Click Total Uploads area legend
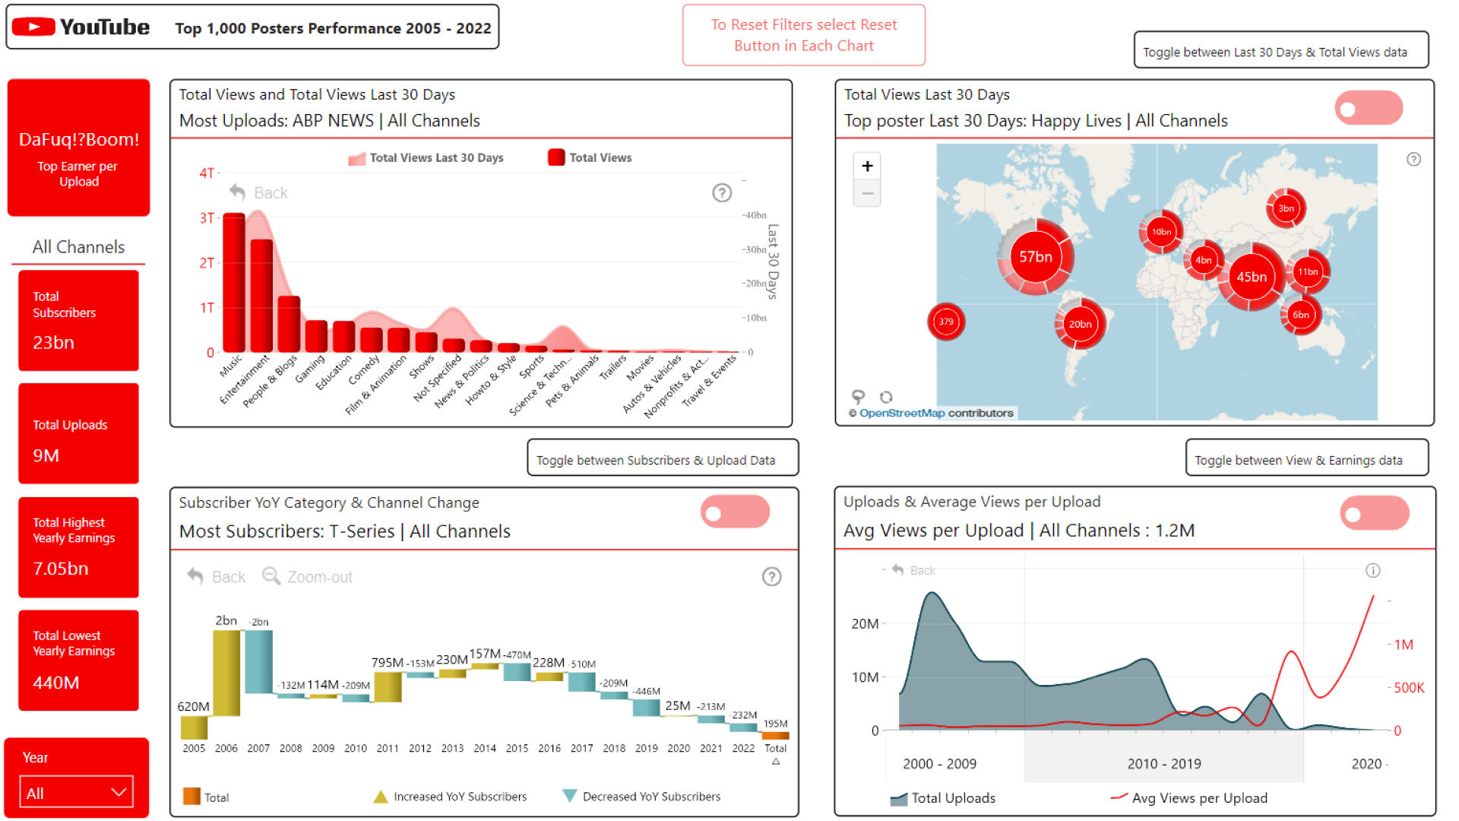This screenshot has height=821, width=1459. point(942,798)
